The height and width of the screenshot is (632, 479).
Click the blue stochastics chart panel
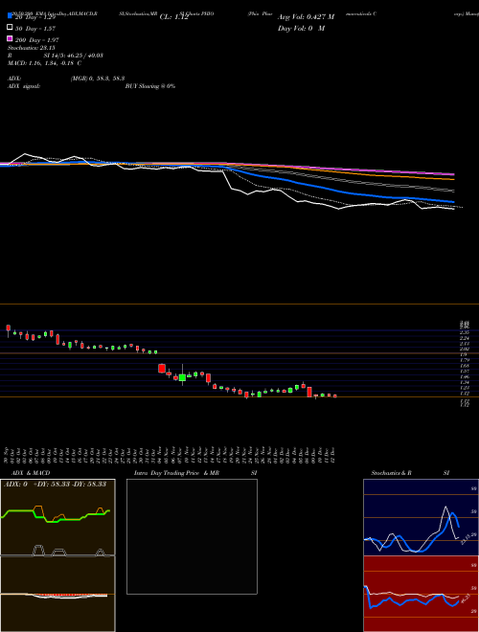coord(421,517)
